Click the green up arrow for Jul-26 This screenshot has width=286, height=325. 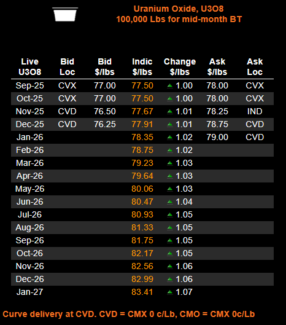170,214
